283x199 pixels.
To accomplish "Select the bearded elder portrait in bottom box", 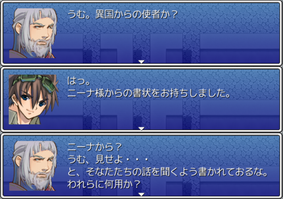I will 33,166.
